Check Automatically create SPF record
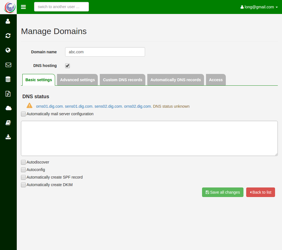The height and width of the screenshot is (250, 282). 23,177
